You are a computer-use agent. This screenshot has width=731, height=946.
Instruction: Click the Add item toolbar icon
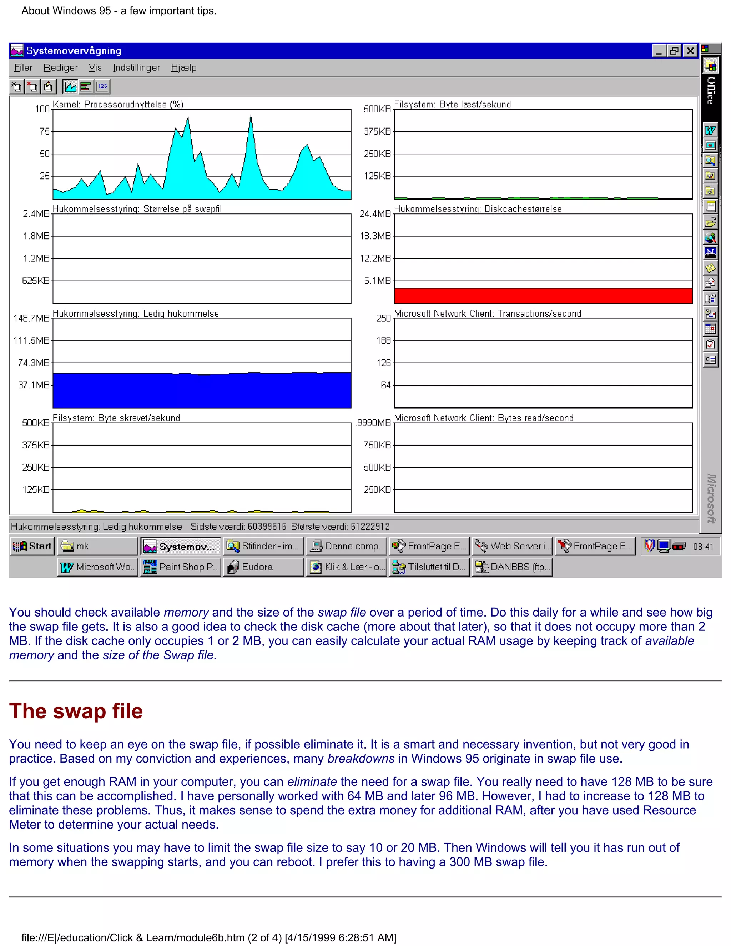(17, 87)
